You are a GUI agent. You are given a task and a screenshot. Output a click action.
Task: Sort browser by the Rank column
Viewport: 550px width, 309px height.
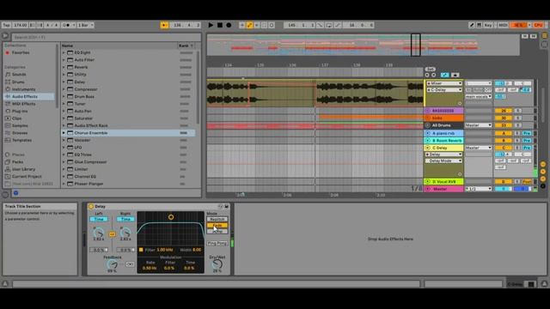(186, 45)
